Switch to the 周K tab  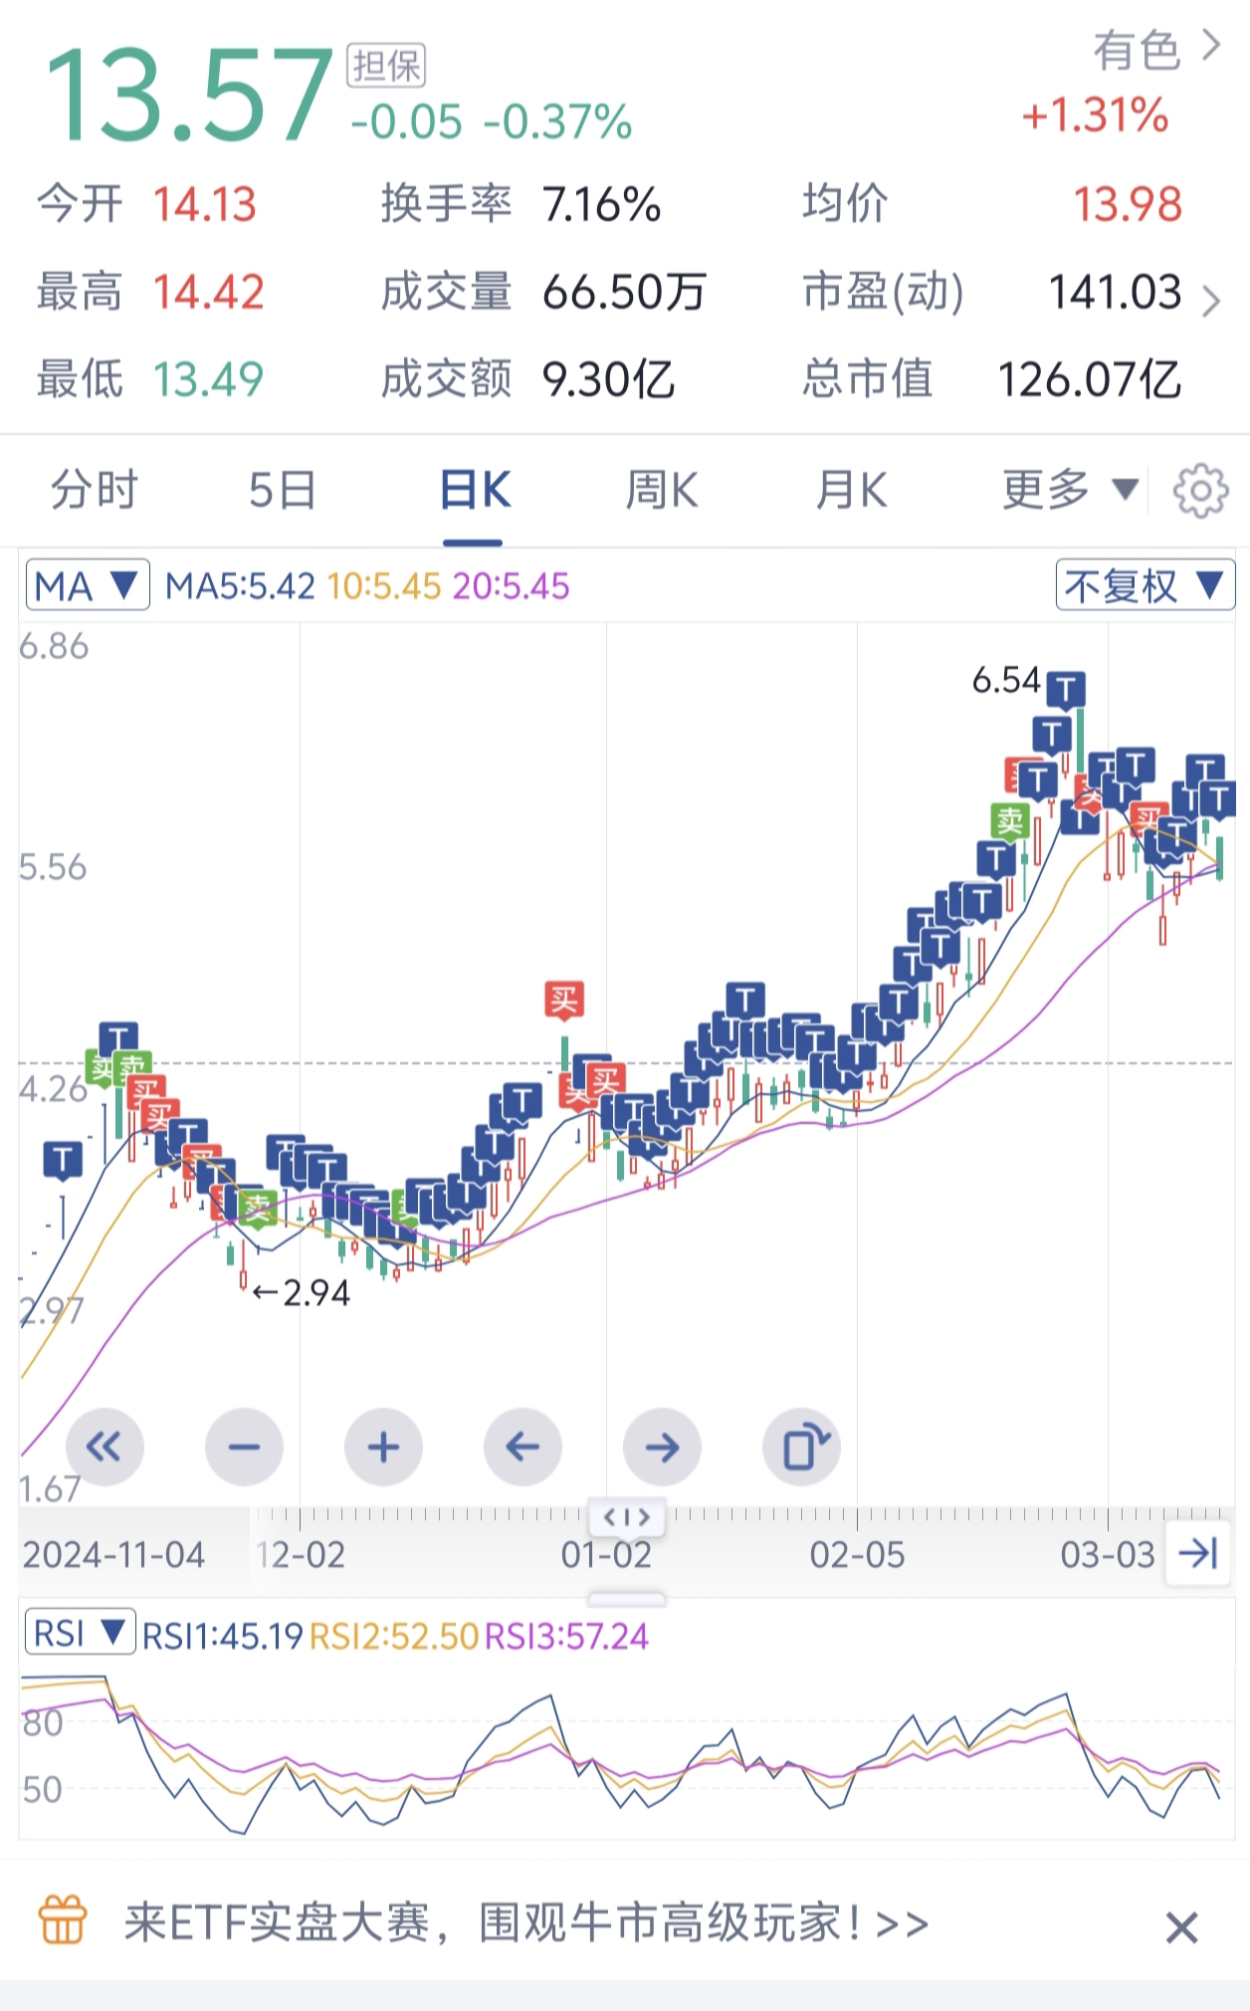coord(662,490)
